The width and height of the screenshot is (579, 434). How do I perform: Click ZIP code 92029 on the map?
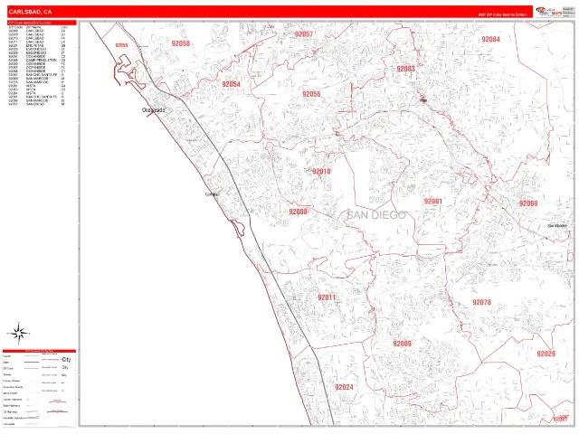tap(546, 354)
